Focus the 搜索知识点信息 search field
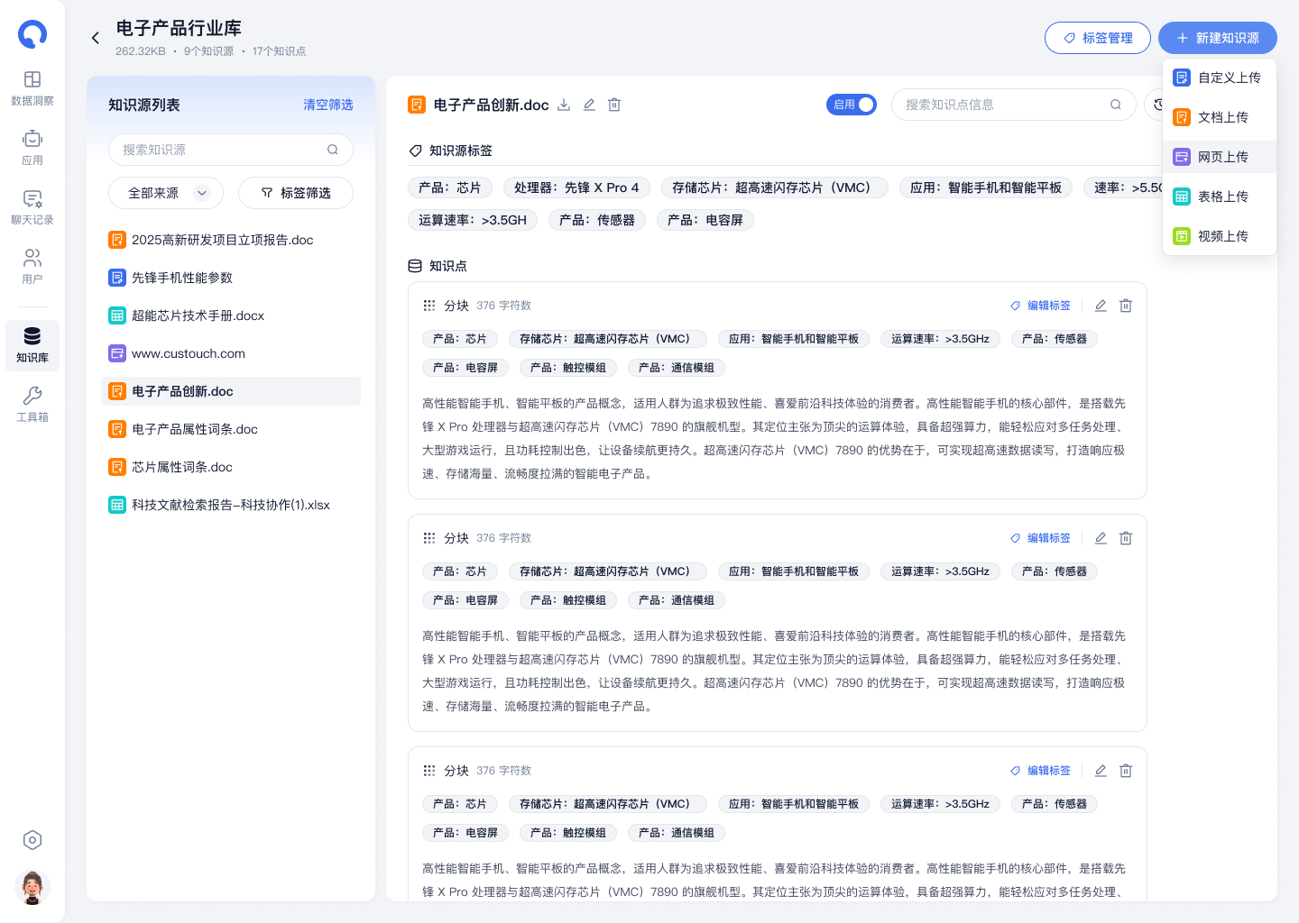The image size is (1299, 923). point(1001,105)
